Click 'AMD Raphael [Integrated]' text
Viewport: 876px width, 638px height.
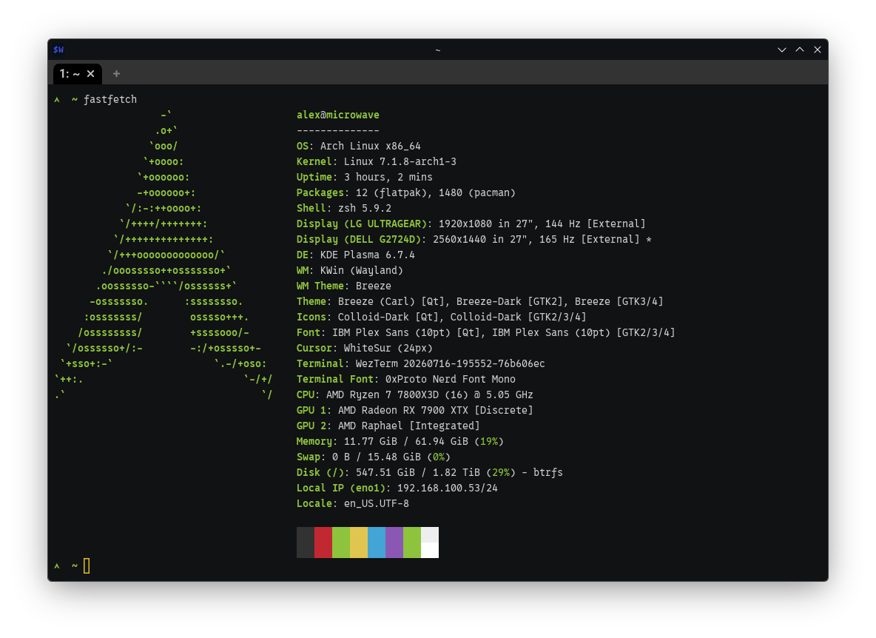409,426
